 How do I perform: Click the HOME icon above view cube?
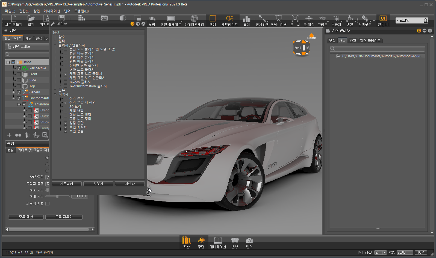tap(311, 36)
